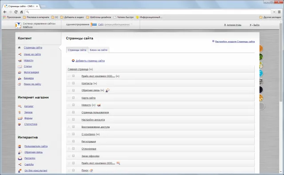
Task: Open the Chrome menu icon
Action: pyautogui.click(x=279, y=12)
